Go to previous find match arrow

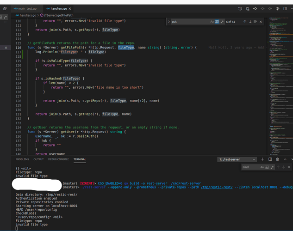click(x=245, y=22)
